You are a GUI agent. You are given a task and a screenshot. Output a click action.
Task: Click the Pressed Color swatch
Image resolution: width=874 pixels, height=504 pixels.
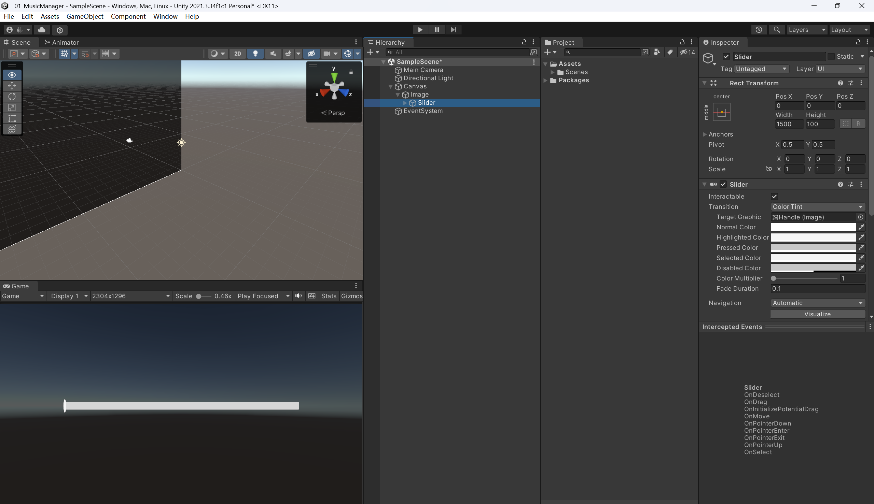813,248
